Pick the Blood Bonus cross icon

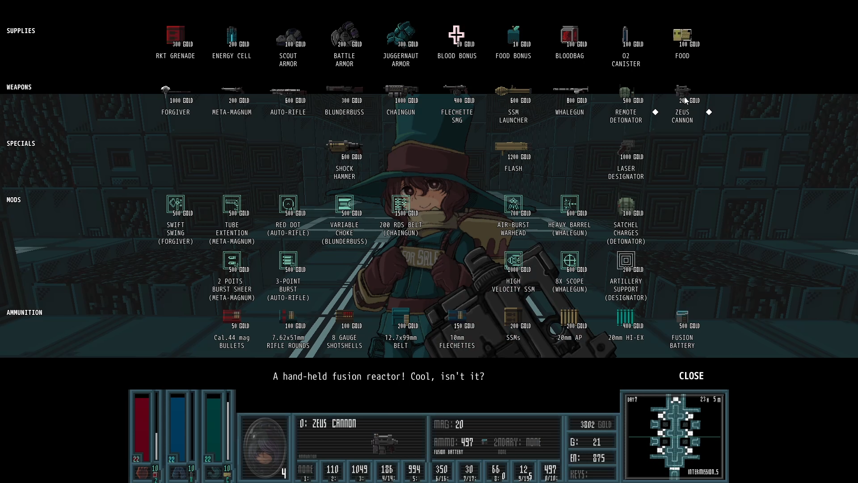(456, 34)
